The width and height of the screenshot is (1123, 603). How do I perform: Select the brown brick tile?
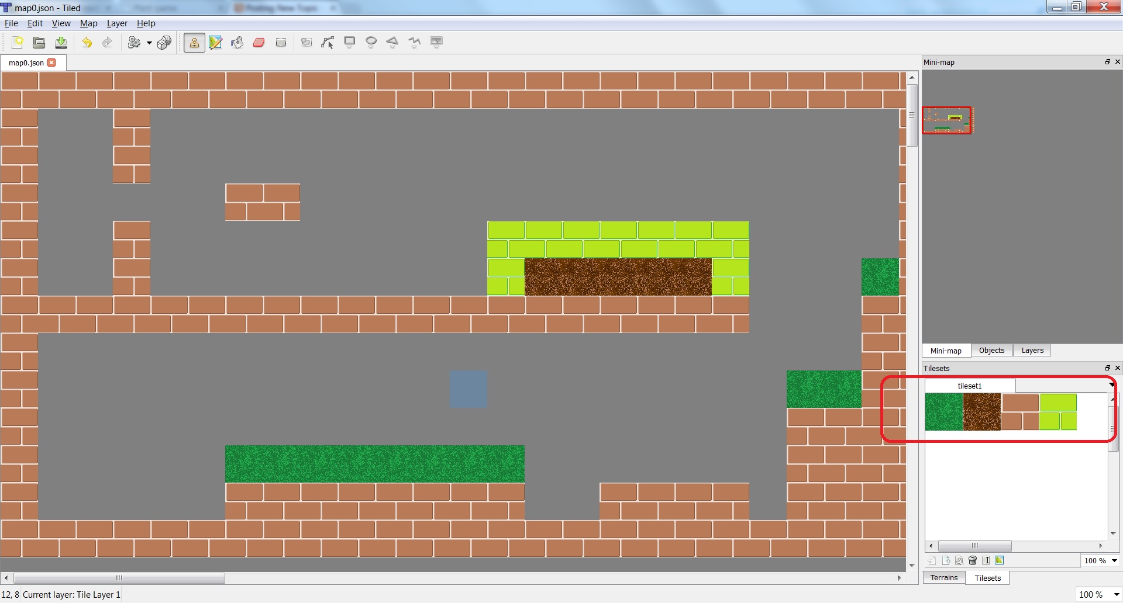pyautogui.click(x=1020, y=412)
